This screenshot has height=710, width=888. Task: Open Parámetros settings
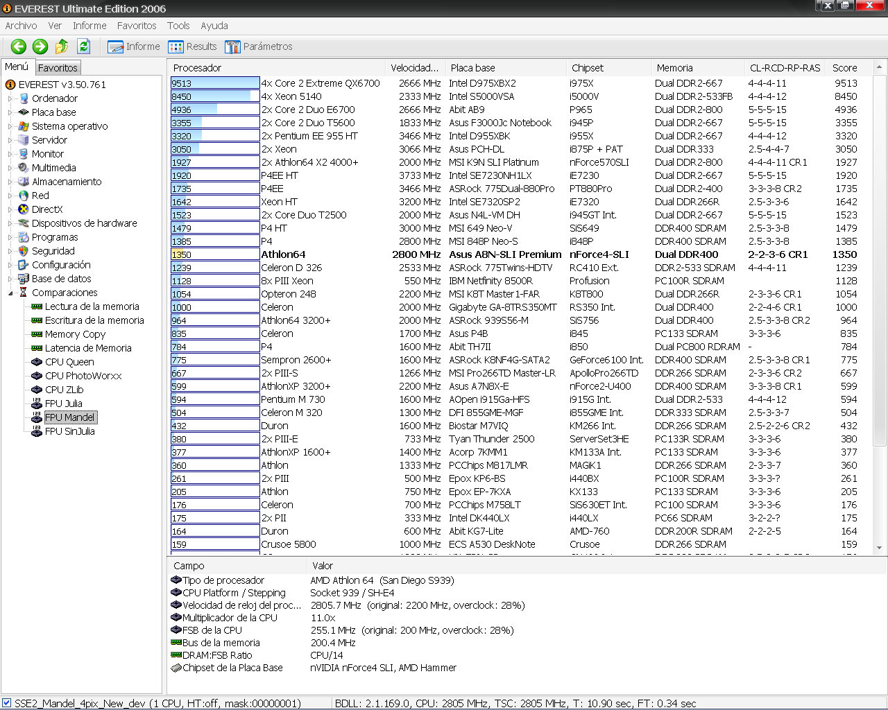(259, 46)
